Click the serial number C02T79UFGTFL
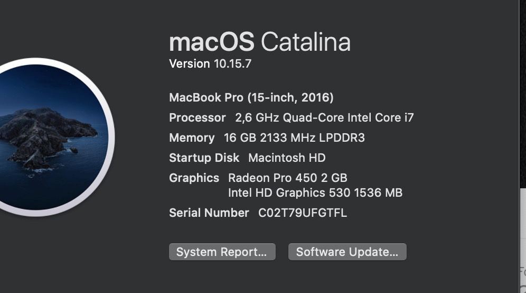This screenshot has width=526, height=293. tap(302, 213)
